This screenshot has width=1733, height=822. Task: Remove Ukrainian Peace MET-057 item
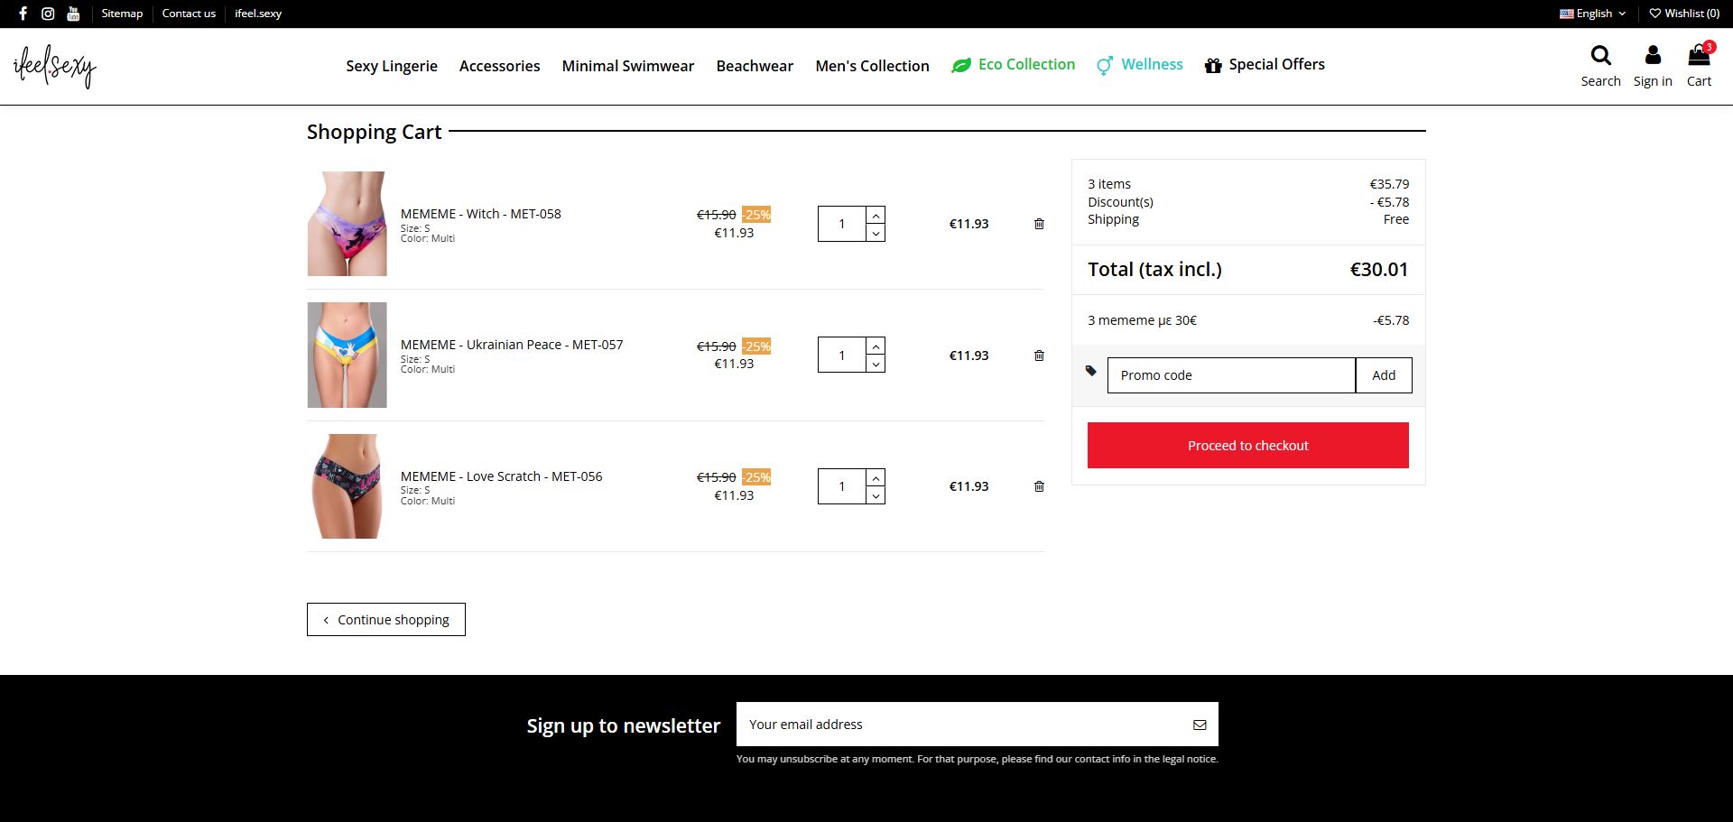pos(1039,356)
